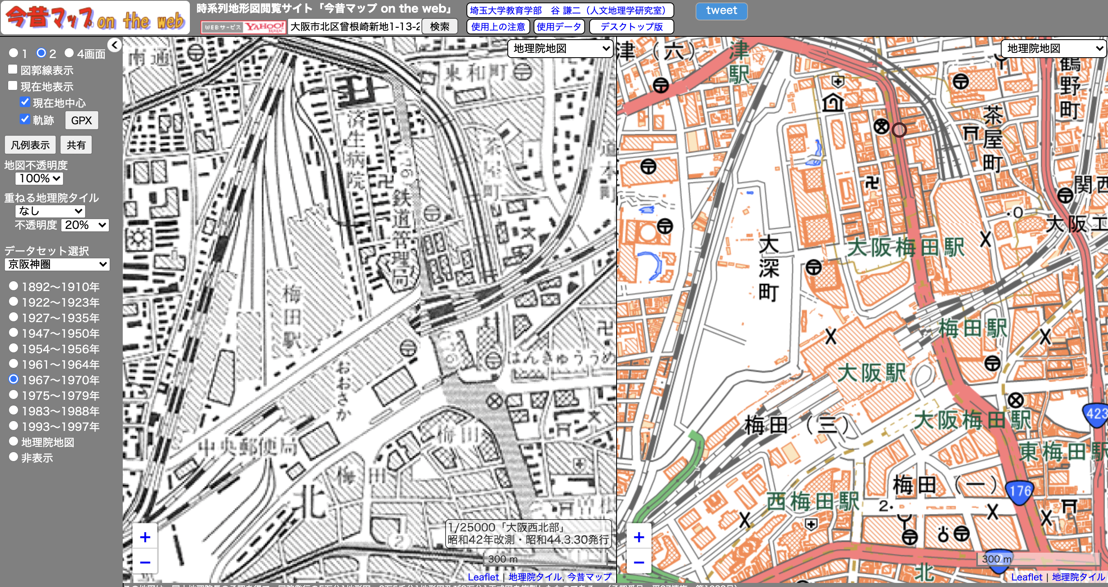Image resolution: width=1108 pixels, height=587 pixels.
Task: Click the Yahoo Japan web service badge
Action: click(243, 27)
